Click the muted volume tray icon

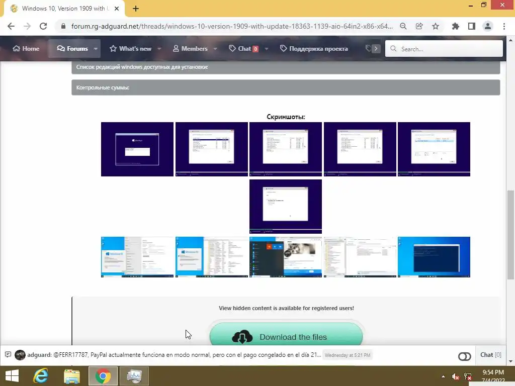(x=455, y=376)
